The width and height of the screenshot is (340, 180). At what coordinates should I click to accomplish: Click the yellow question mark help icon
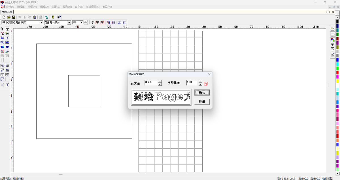click(x=53, y=17)
